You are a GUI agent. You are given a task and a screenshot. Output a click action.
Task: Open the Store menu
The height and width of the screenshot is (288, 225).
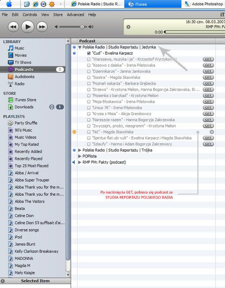[x=58, y=15]
